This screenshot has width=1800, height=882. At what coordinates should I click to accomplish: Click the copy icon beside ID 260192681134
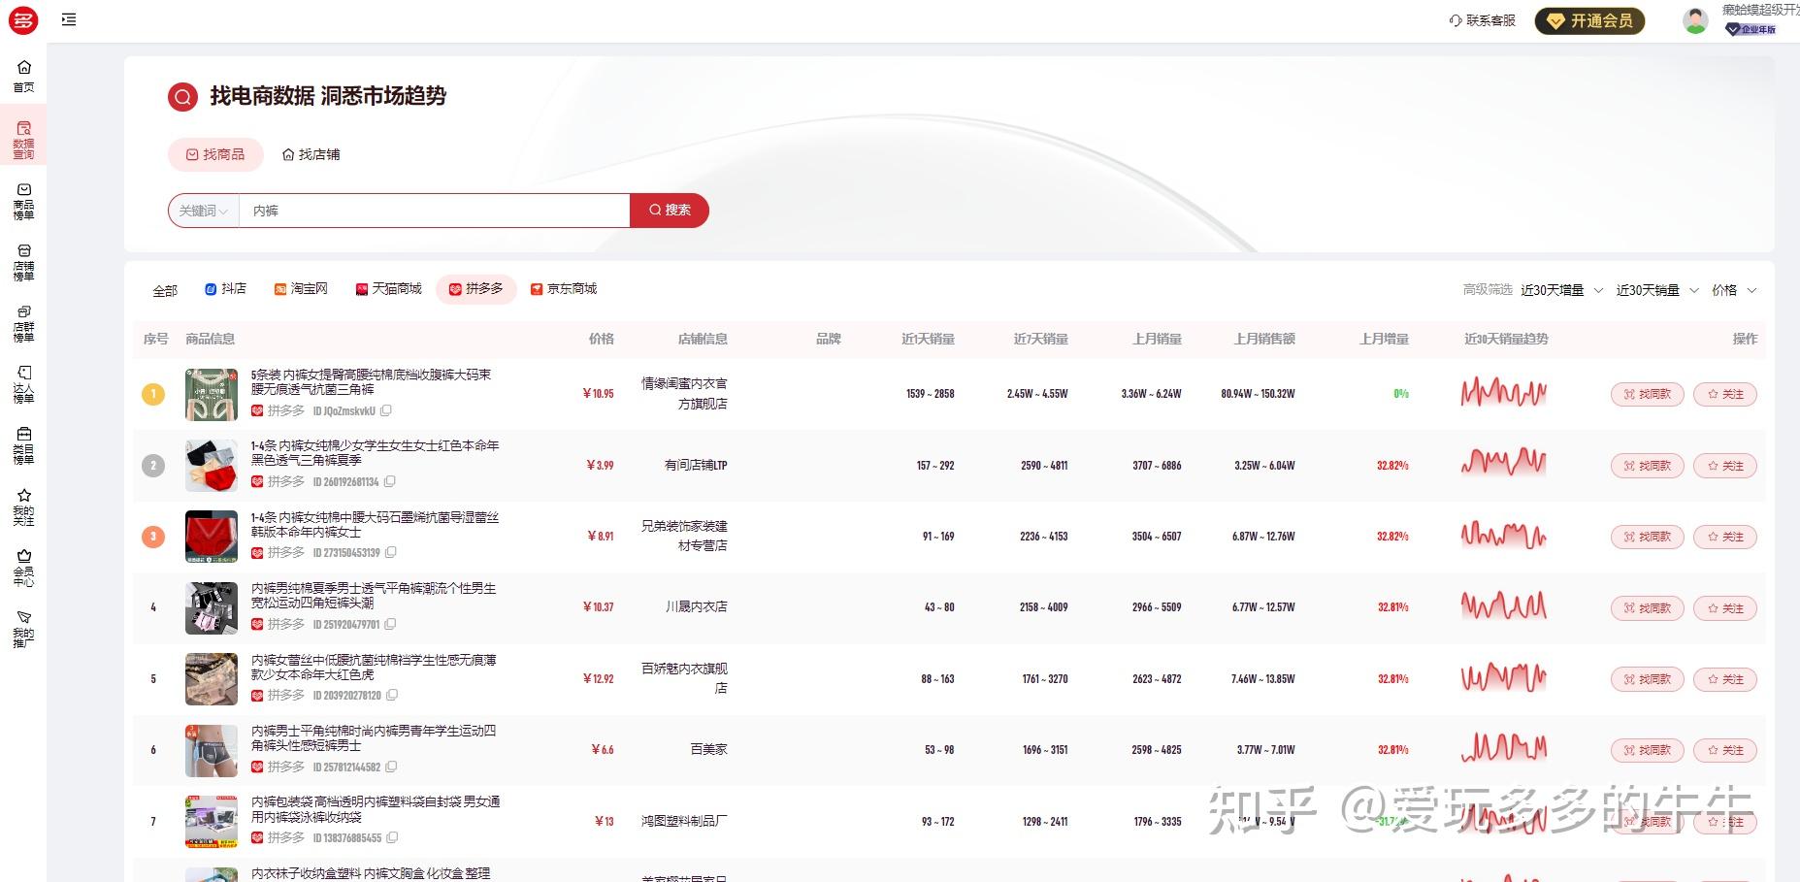(389, 481)
